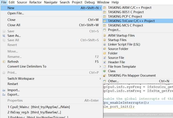Select ARM Startup Files entry

(x=138, y=35)
